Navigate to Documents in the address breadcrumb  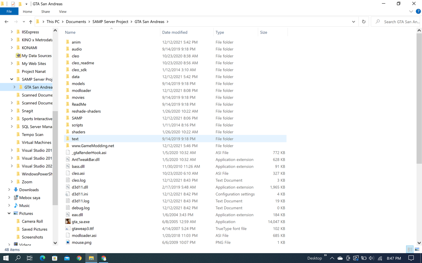[x=76, y=22]
